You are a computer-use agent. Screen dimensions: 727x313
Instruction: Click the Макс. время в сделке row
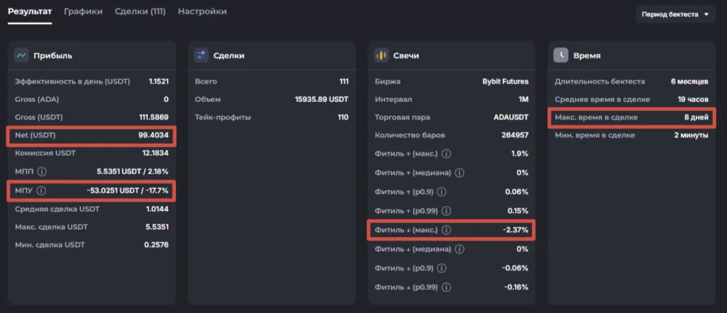pyautogui.click(x=631, y=118)
